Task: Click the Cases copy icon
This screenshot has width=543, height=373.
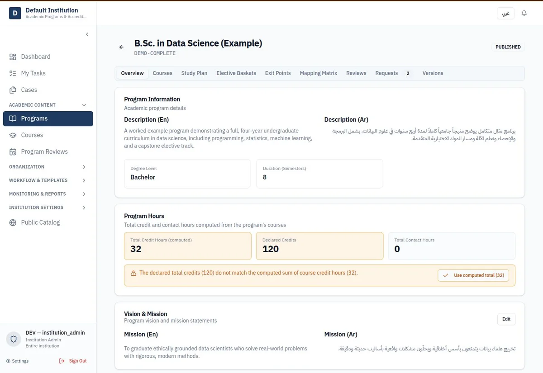Action: (x=13, y=90)
